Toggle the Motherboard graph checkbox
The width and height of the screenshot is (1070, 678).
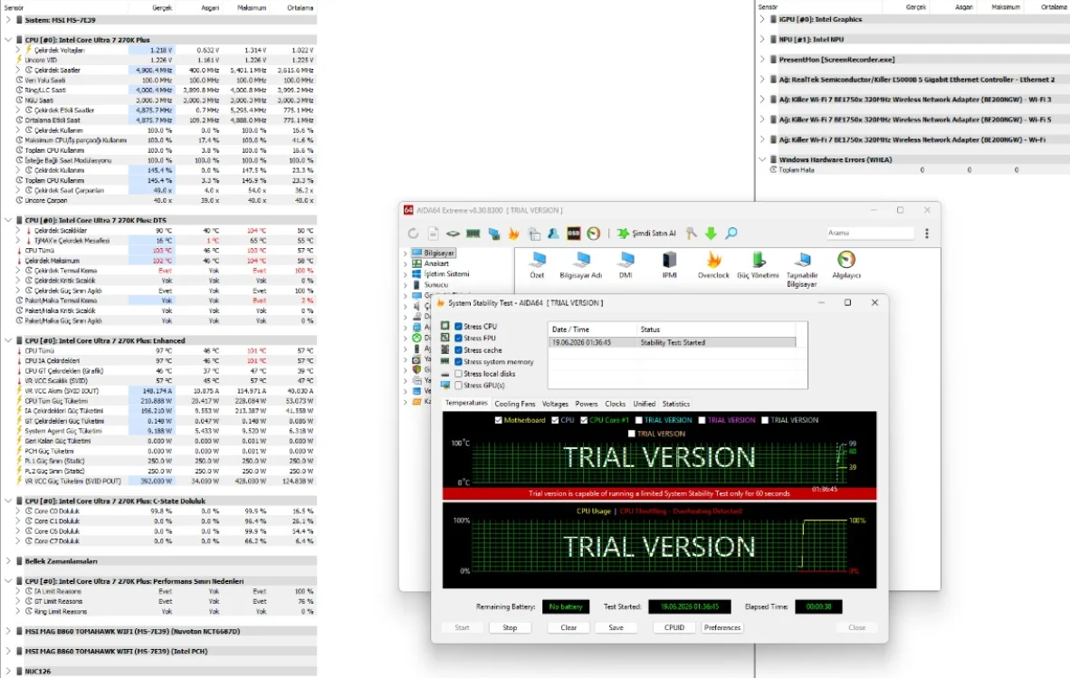pyautogui.click(x=498, y=420)
